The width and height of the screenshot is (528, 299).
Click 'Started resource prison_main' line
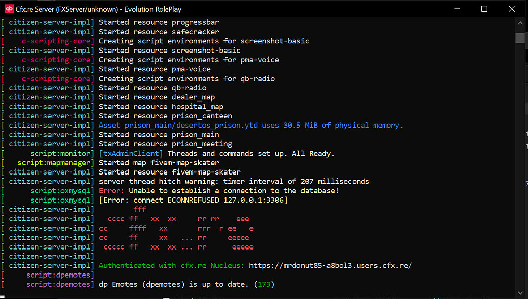159,135
